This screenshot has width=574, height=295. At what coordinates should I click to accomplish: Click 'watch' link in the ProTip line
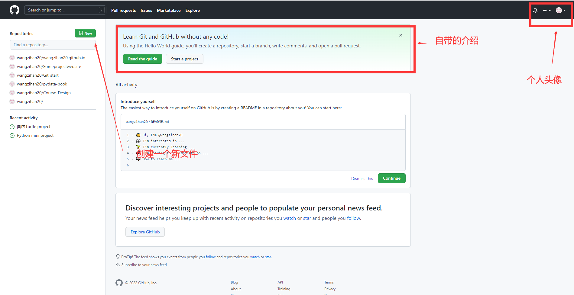tap(255, 257)
